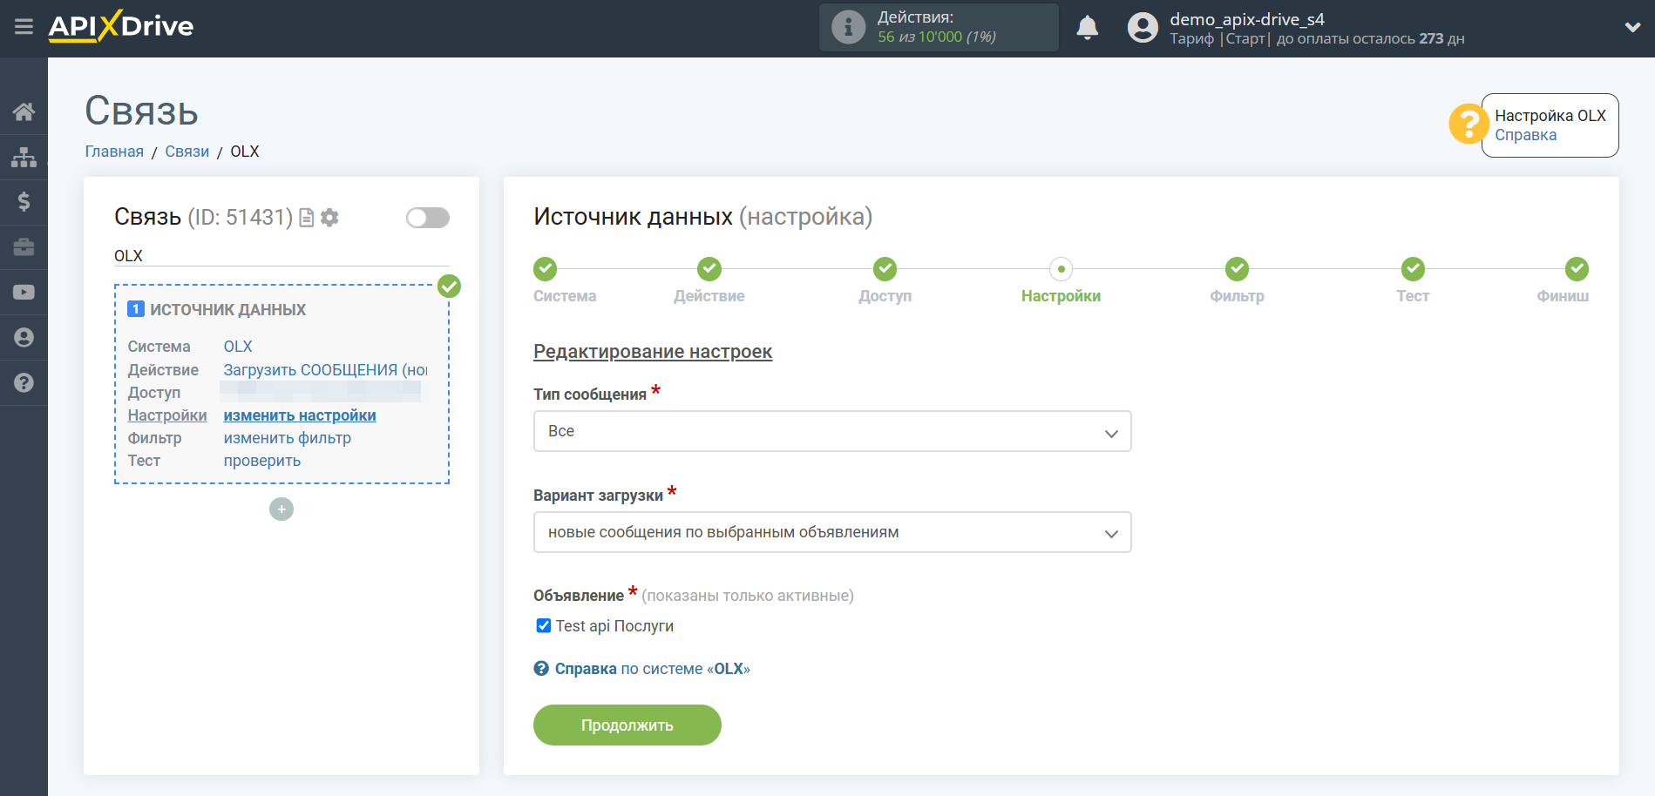Click изменить фильтр link

pos(288,438)
